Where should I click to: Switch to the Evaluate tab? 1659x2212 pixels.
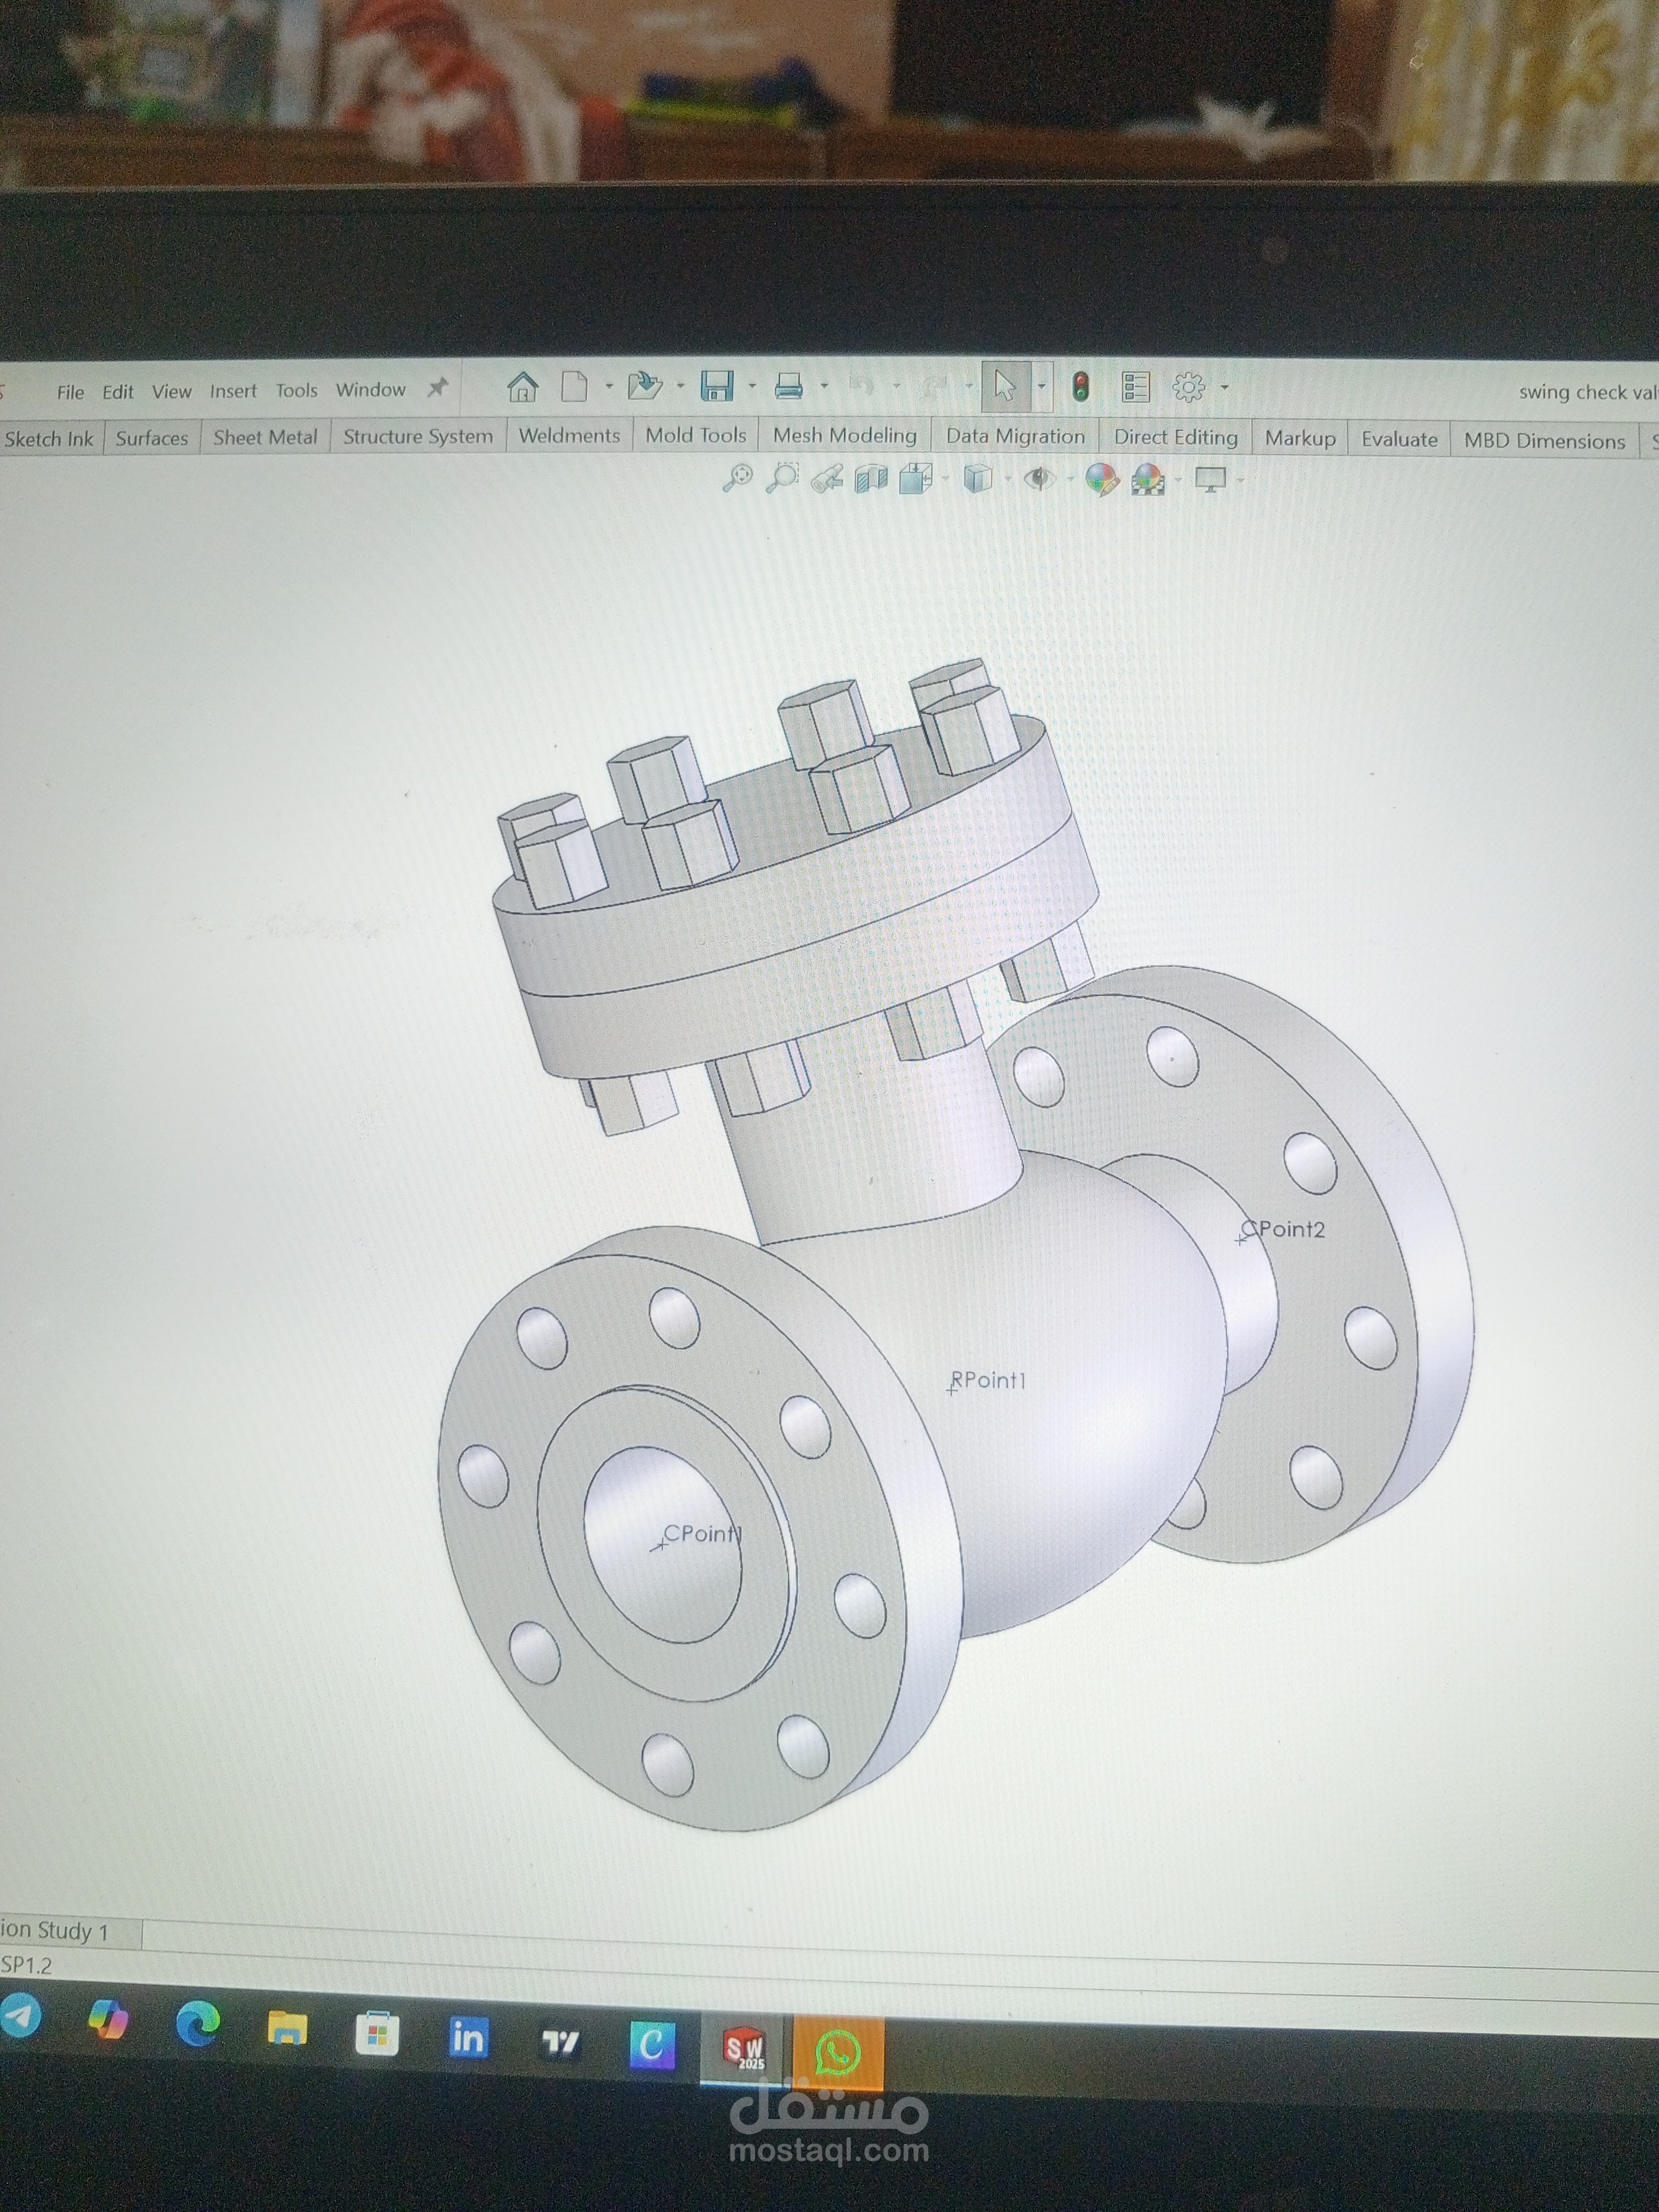point(1399,439)
